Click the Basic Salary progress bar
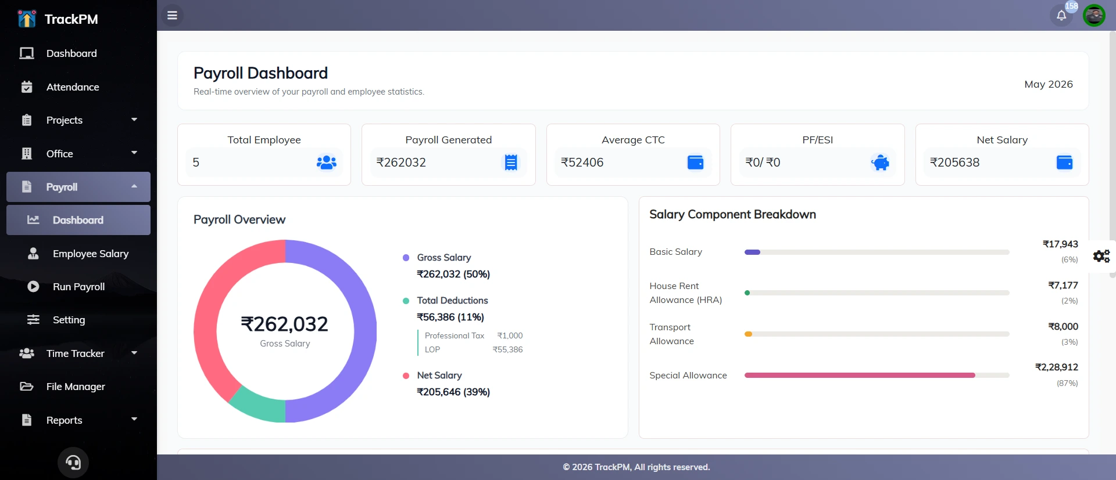1116x480 pixels. [x=877, y=252]
